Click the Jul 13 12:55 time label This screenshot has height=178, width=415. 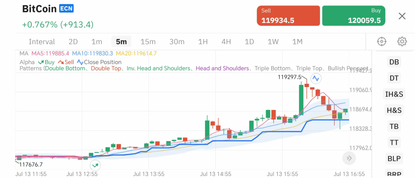click(x=82, y=174)
